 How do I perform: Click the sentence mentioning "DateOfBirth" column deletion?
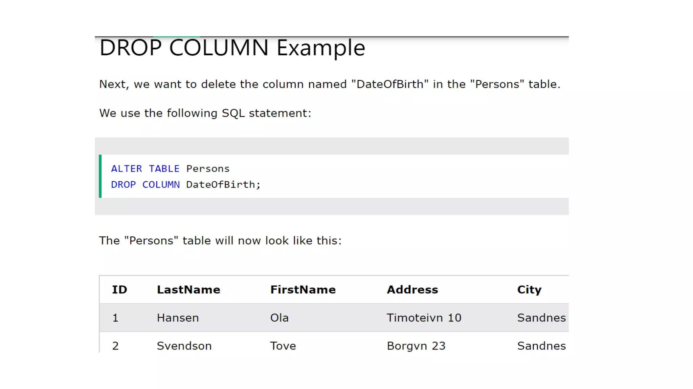click(x=330, y=84)
